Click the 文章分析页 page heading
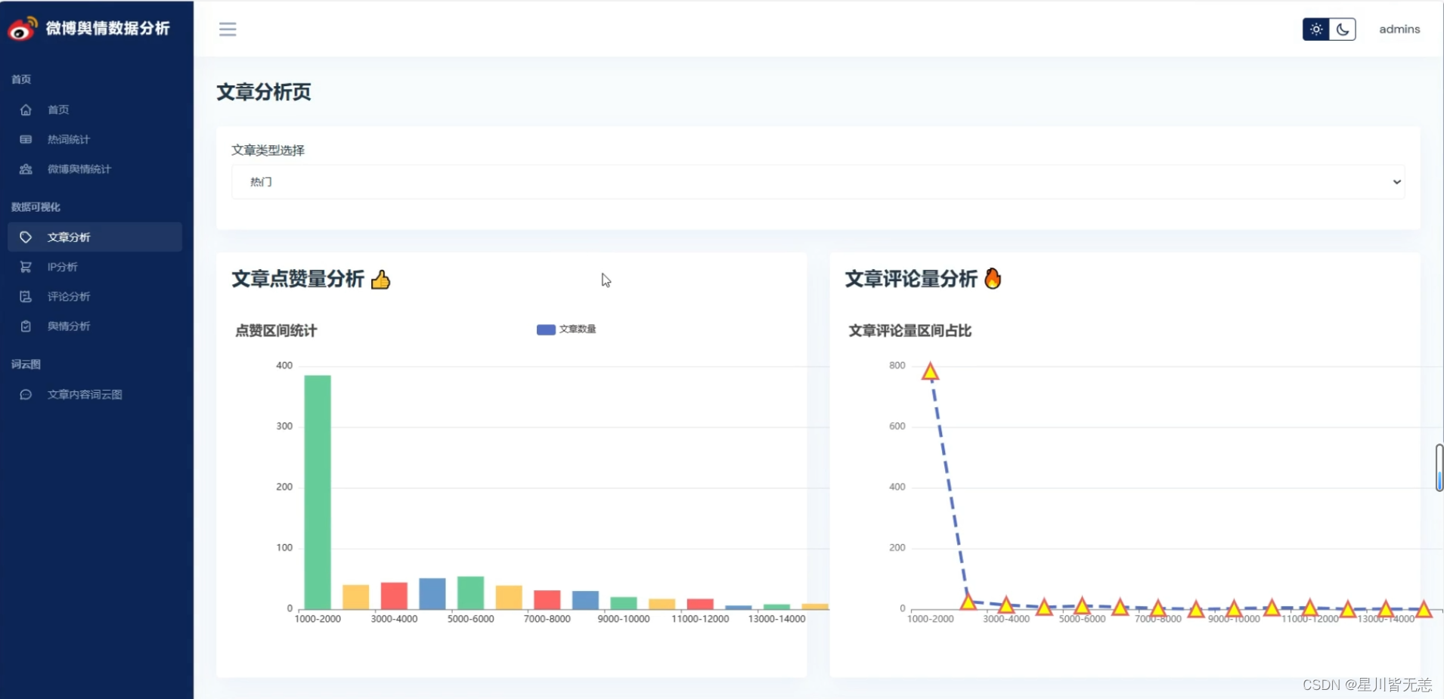This screenshot has height=699, width=1444. (264, 92)
